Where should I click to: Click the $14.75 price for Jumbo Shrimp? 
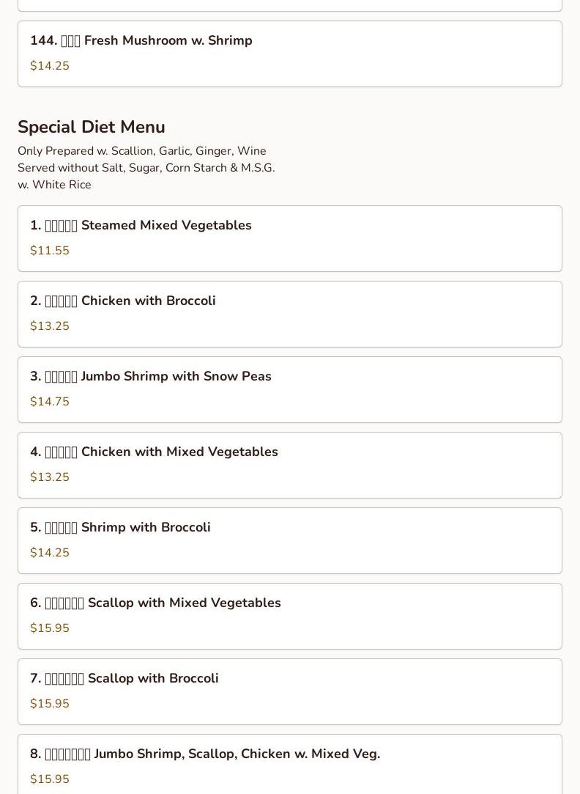[x=50, y=402]
